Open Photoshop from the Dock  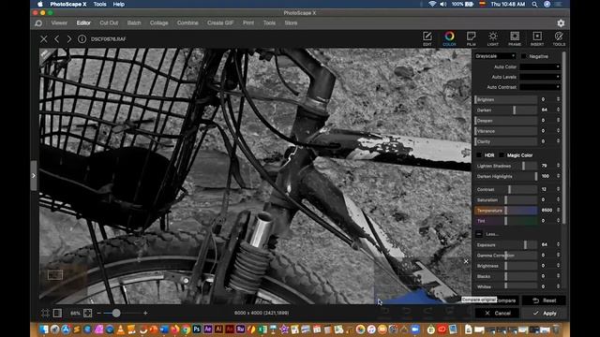[197, 329]
